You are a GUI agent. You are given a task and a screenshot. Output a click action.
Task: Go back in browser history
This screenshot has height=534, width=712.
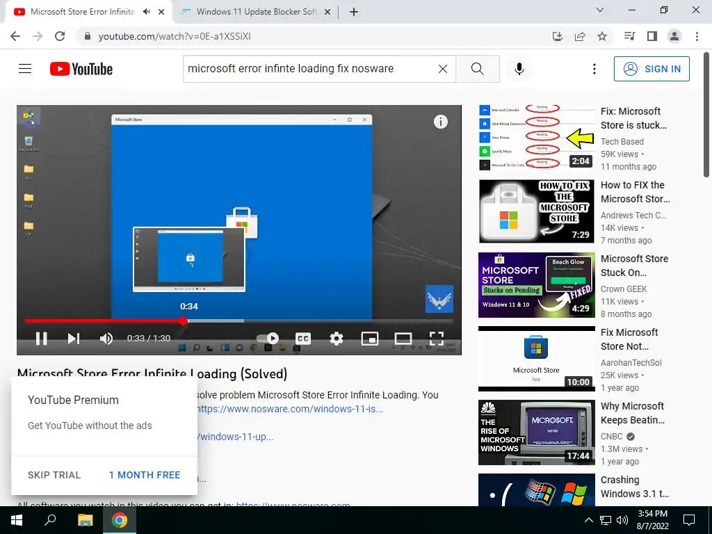click(15, 36)
